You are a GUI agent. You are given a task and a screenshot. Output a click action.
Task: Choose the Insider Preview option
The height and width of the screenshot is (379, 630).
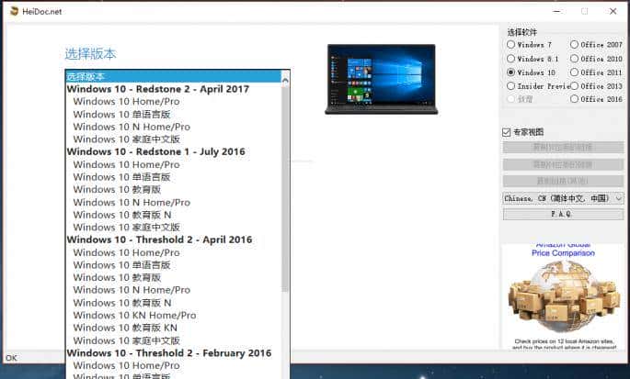(x=511, y=86)
